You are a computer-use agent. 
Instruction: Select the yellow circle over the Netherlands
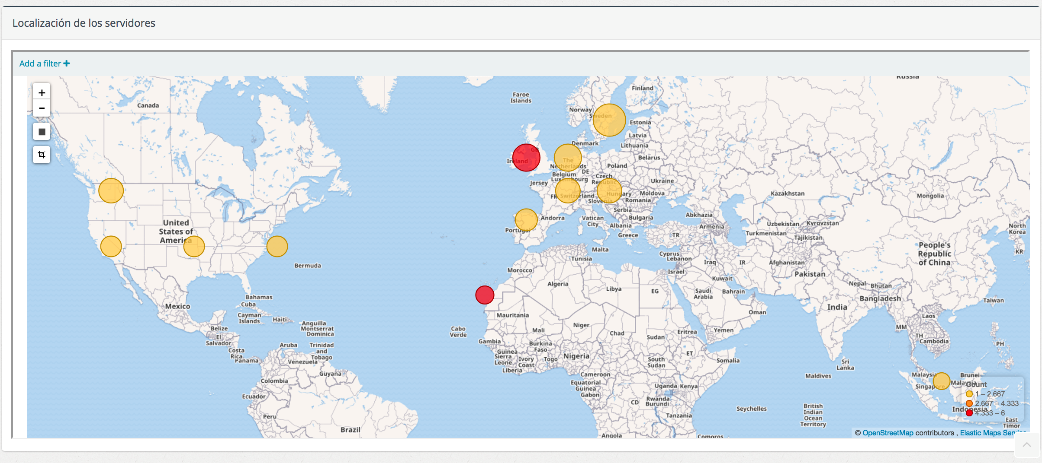[x=567, y=158]
